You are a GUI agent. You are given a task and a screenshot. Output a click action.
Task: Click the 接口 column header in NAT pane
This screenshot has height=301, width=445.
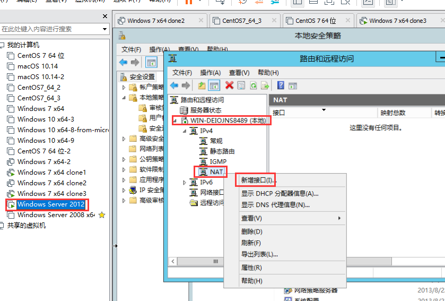[323, 113]
